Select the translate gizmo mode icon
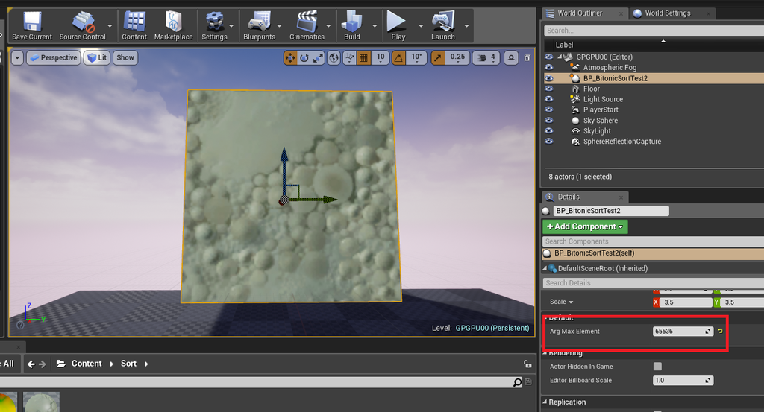Image resolution: width=764 pixels, height=412 pixels. [x=290, y=58]
